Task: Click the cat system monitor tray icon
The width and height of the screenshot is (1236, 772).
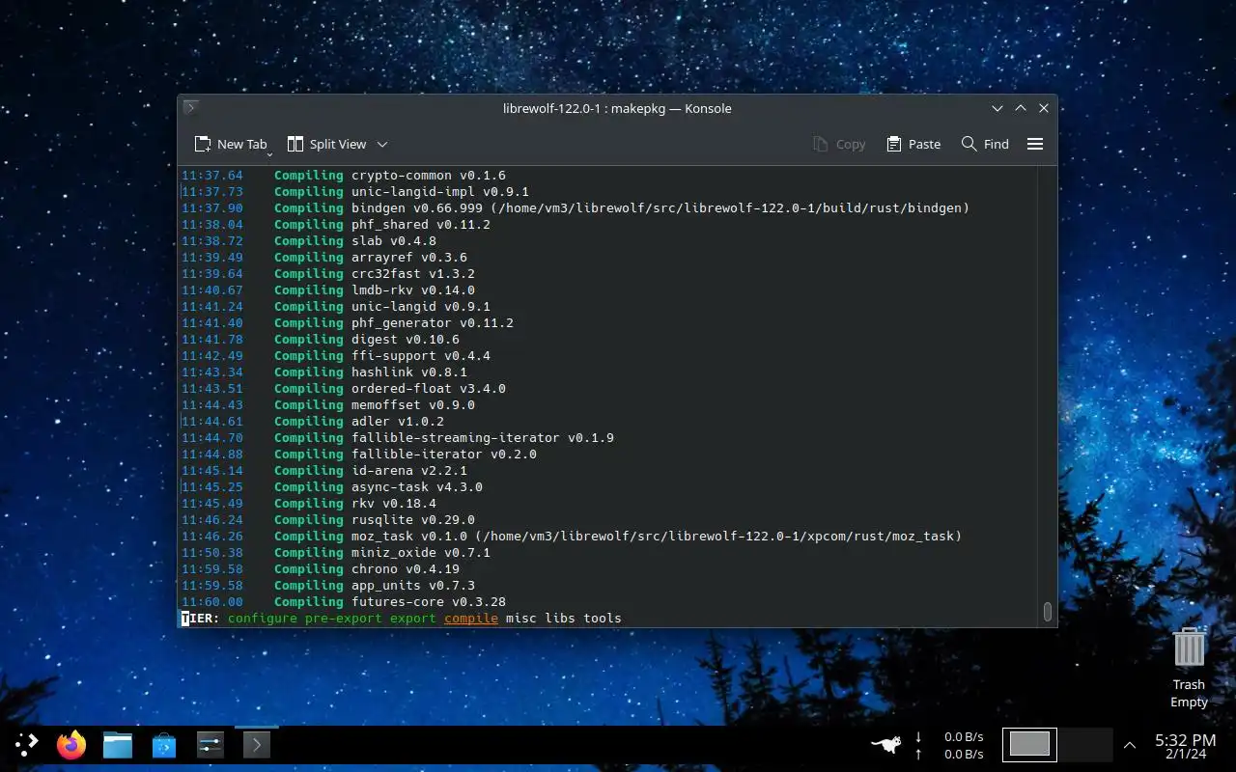Action: coord(886,744)
